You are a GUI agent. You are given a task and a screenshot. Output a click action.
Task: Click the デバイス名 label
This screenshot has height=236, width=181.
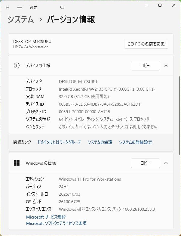(34, 82)
